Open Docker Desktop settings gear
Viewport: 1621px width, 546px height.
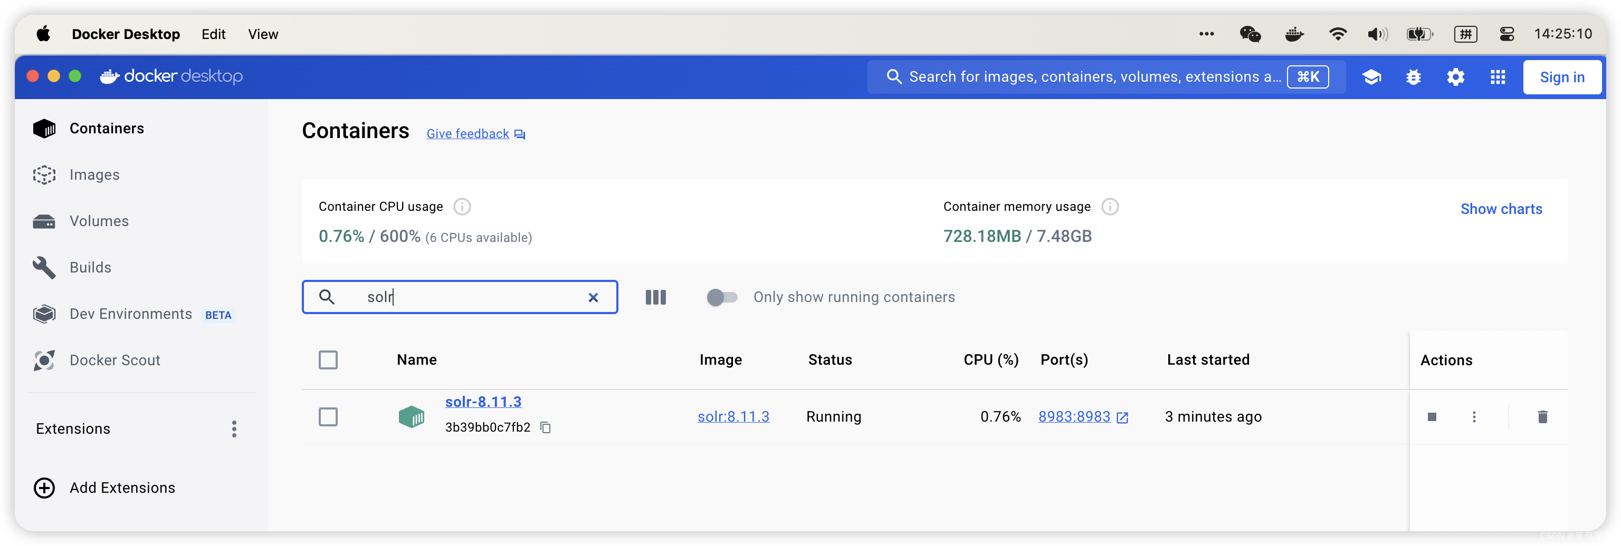[1455, 77]
